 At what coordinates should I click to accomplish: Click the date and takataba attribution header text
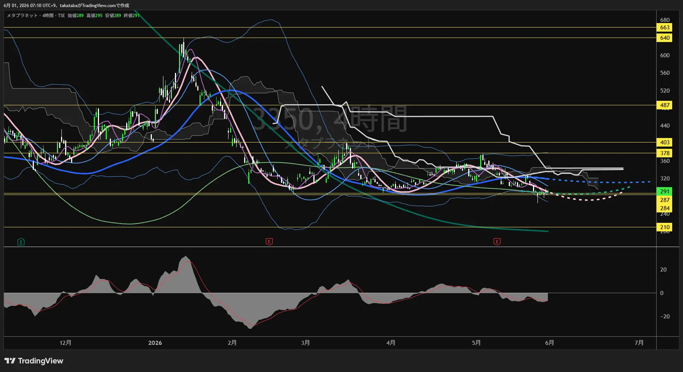[x=66, y=6]
